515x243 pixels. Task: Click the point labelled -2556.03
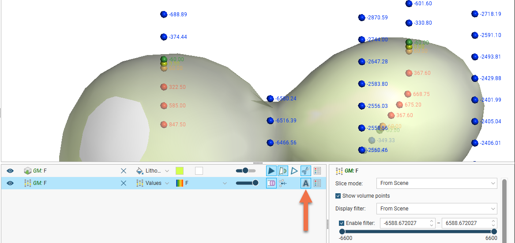pos(361,106)
